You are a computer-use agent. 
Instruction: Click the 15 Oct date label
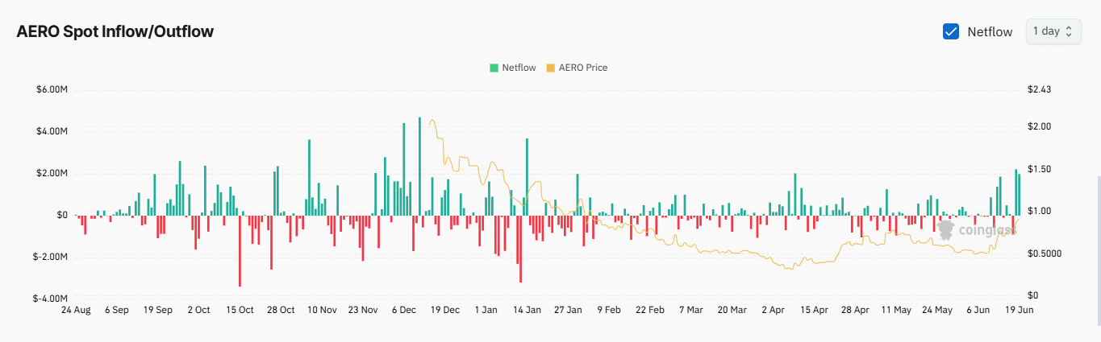coord(240,310)
